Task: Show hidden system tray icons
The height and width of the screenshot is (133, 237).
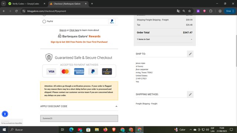Action: click(x=191, y=130)
